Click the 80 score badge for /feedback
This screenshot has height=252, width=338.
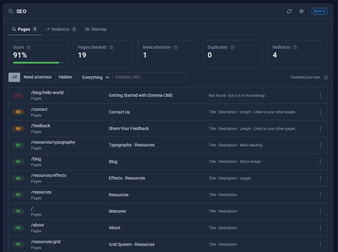(18, 129)
